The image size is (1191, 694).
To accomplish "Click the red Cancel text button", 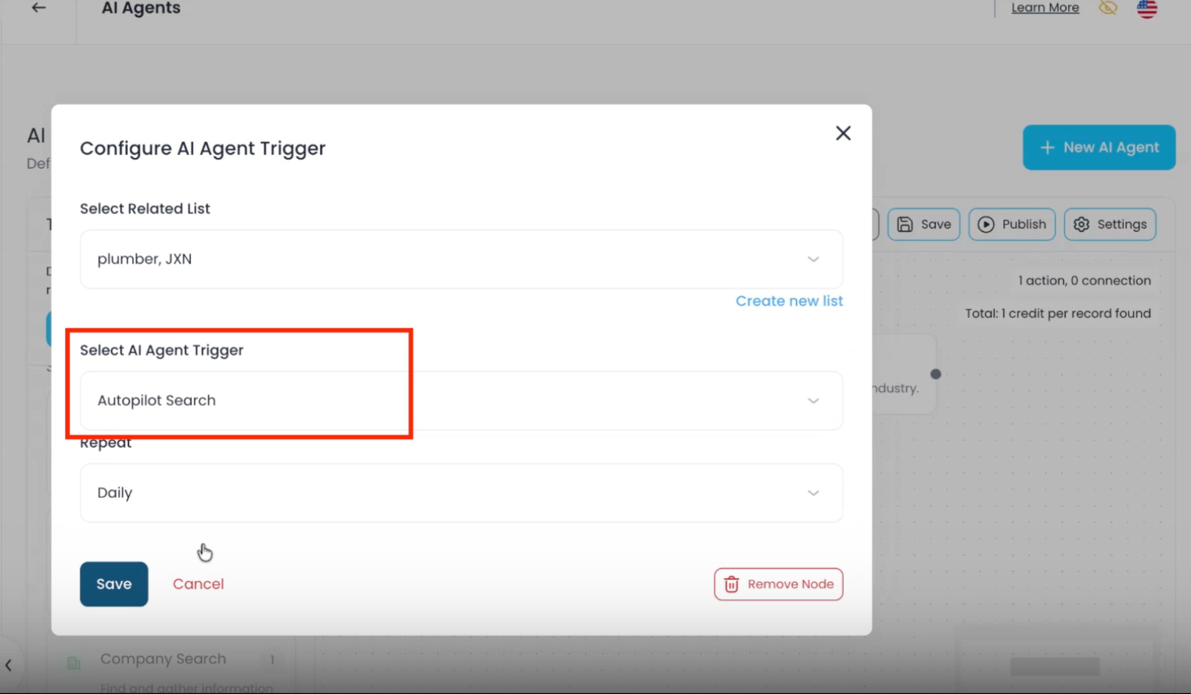I will click(198, 584).
